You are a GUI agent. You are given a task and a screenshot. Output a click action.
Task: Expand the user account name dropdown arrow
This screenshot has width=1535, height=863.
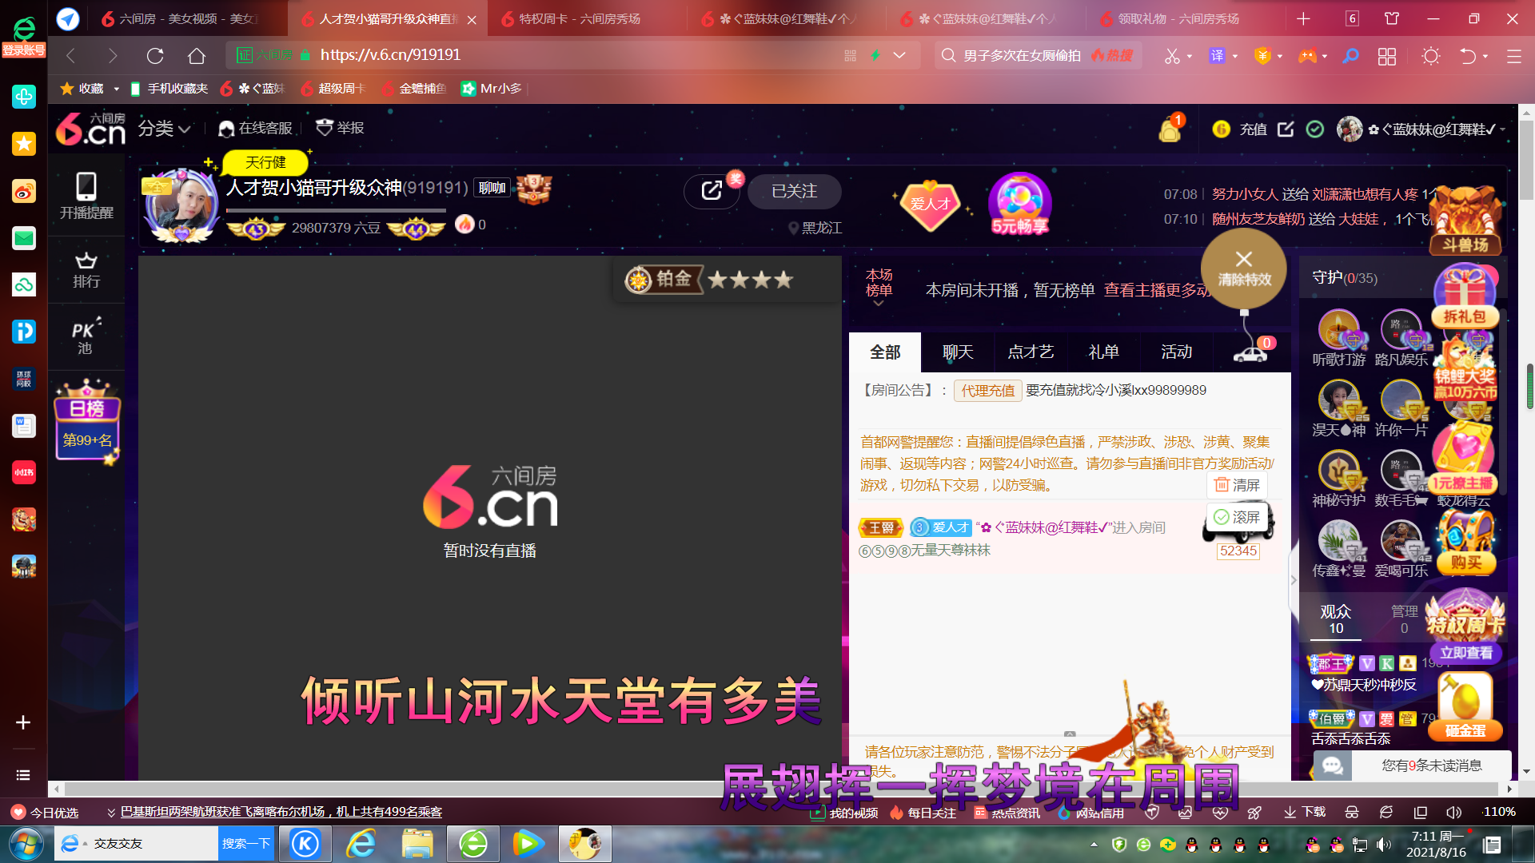pyautogui.click(x=1502, y=129)
